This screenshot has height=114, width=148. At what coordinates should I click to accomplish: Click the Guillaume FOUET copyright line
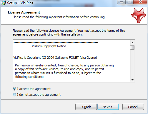(x=55, y=58)
